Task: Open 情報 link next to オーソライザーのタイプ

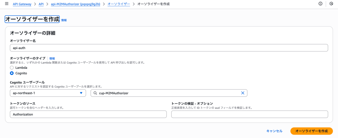Action: click(52, 58)
